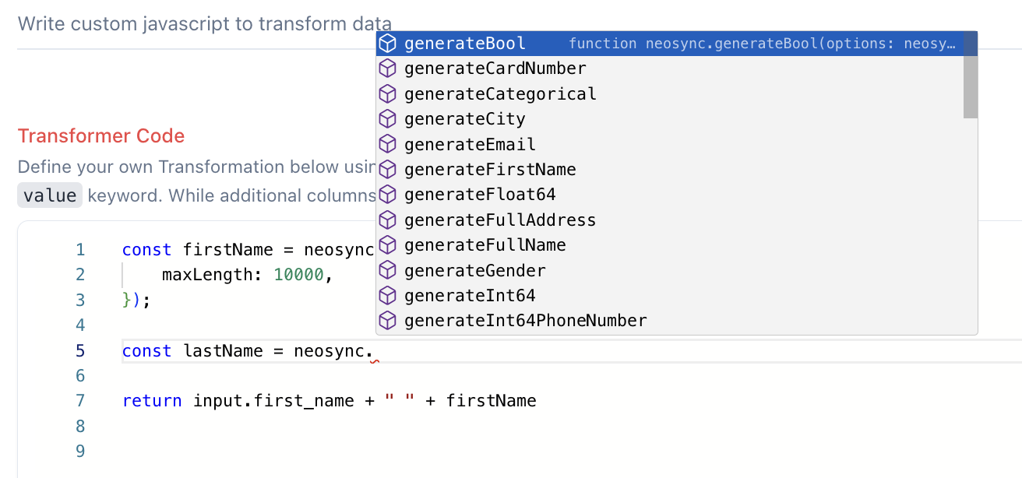Viewport: 1022px width, 478px height.
Task: Click the cube icon beside generateInt64
Action: click(x=387, y=296)
